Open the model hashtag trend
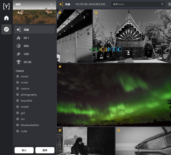This screenshot has width=171, height=155. click(22, 107)
